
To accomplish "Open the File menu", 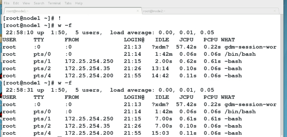I will pos(7,3).
